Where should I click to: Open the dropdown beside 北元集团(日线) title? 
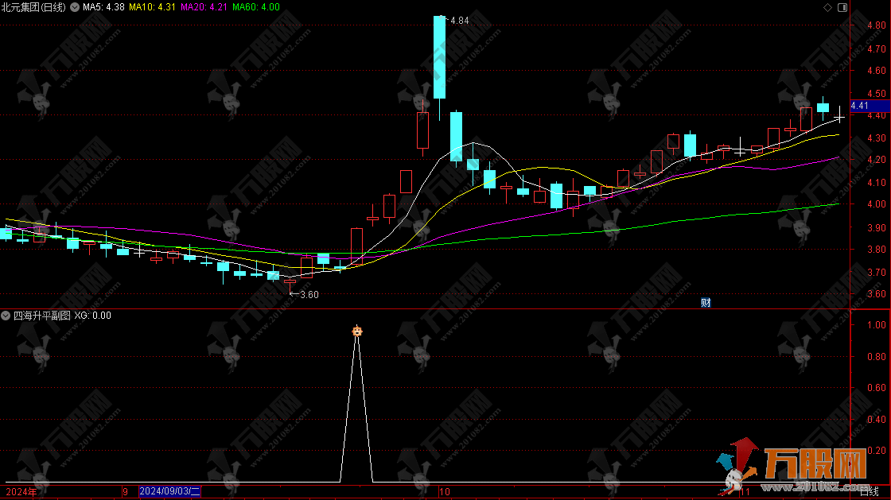[75, 7]
